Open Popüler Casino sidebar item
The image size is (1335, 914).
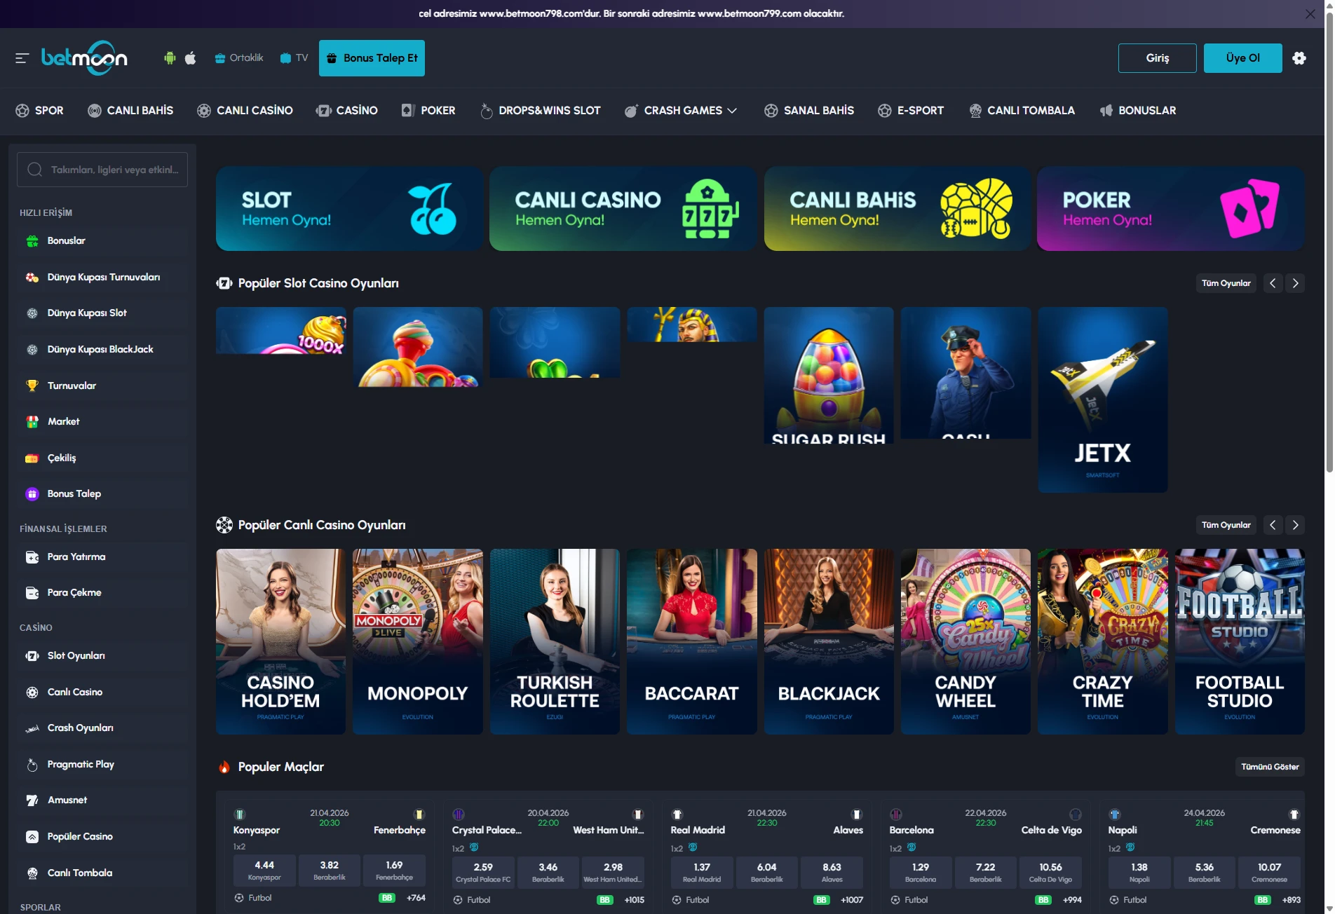tap(102, 837)
